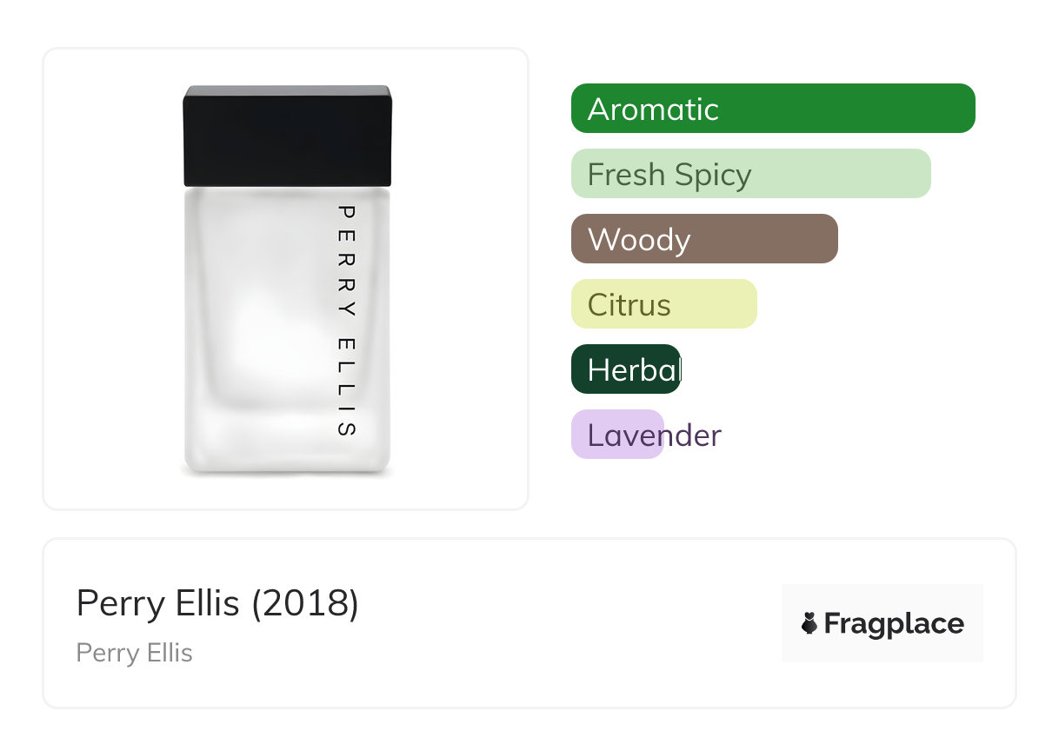This screenshot has height=751, width=1059.
Task: Pick the dark green Herbal accord
Action: click(626, 369)
